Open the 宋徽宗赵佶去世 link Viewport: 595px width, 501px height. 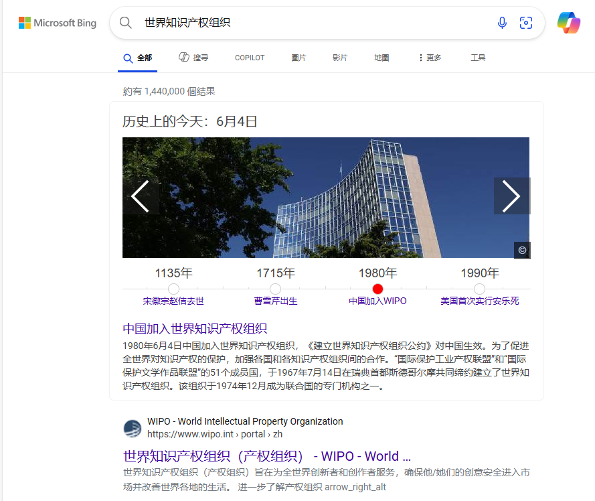(x=173, y=301)
